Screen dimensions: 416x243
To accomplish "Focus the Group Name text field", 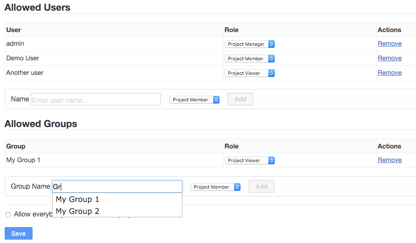I will [117, 187].
